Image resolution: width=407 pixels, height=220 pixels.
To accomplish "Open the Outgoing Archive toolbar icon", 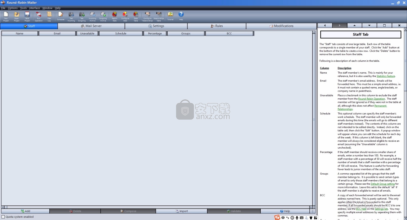I will coord(103,17).
